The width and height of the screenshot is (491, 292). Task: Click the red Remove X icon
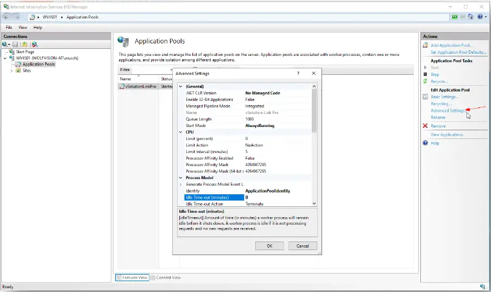[426, 126]
